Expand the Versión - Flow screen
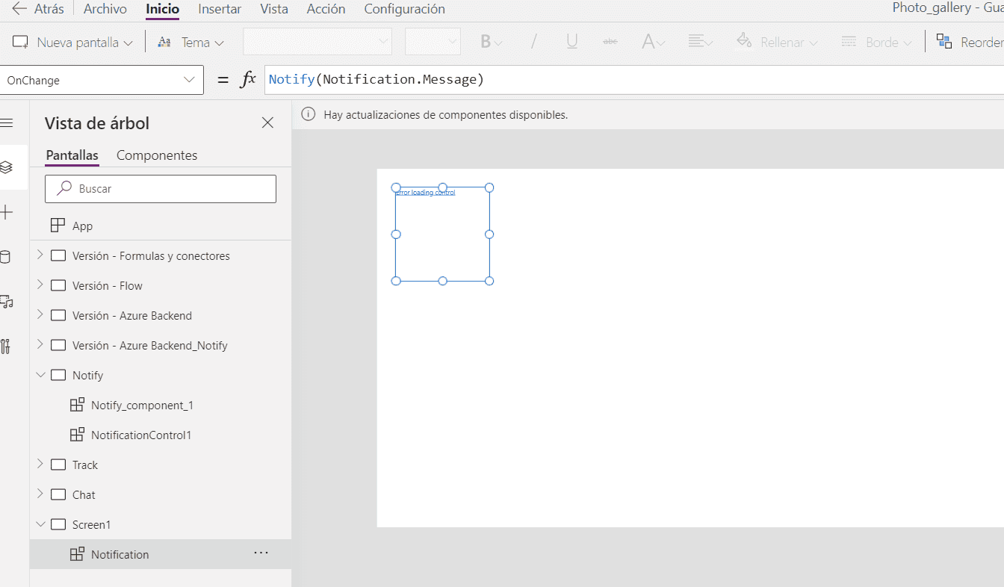This screenshot has width=1004, height=587. [40, 285]
